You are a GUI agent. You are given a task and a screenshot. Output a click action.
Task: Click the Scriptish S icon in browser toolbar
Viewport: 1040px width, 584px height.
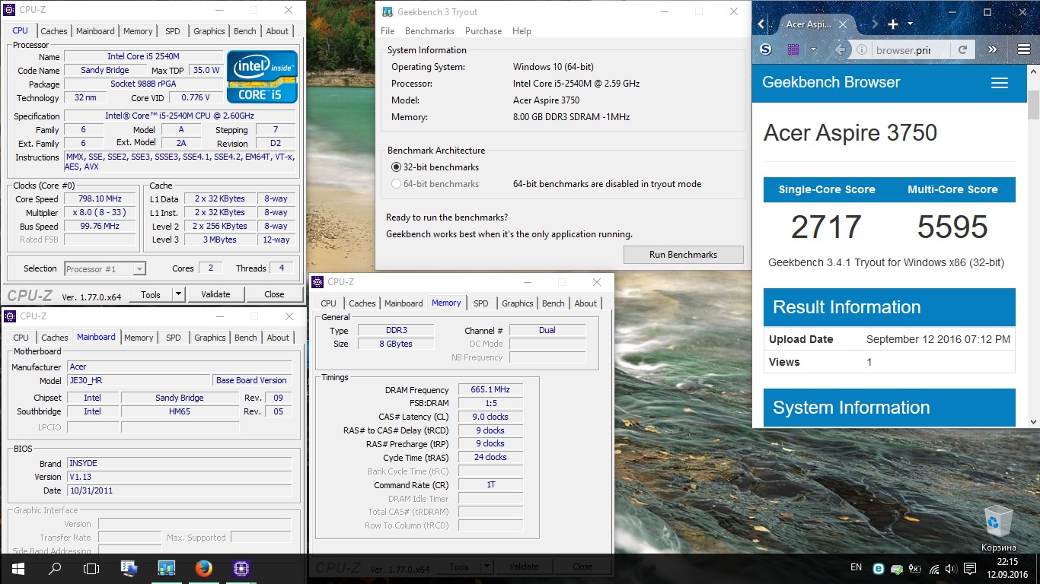(x=766, y=49)
